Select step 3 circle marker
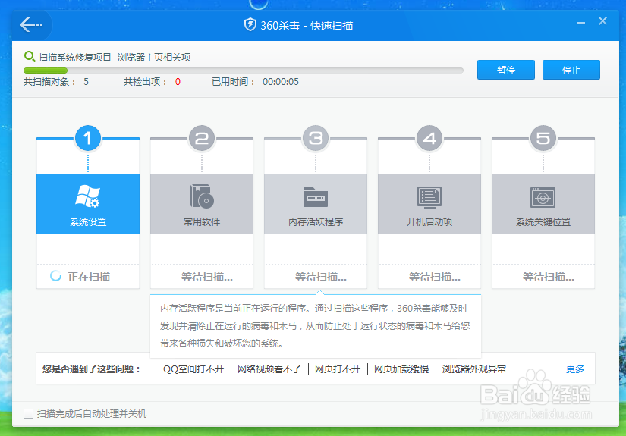 pyautogui.click(x=316, y=139)
